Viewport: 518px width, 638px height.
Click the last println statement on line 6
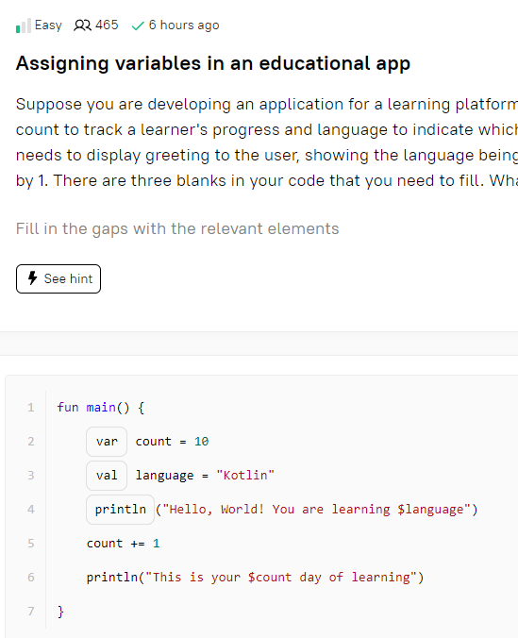[x=255, y=578]
